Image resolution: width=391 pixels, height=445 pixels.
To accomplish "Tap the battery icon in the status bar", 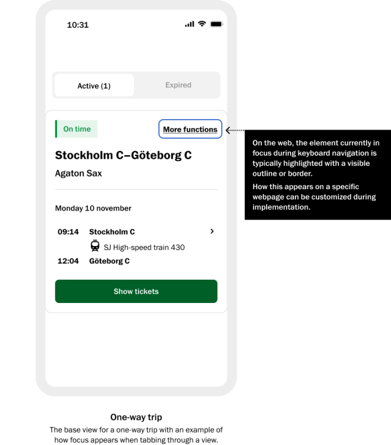I will (216, 24).
